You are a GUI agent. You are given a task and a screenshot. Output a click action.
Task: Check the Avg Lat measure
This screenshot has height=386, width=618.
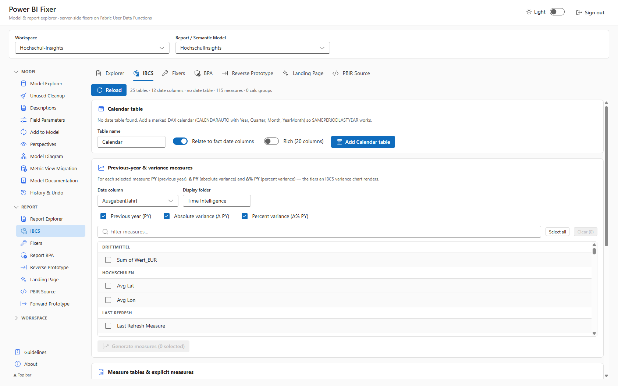[x=108, y=286]
